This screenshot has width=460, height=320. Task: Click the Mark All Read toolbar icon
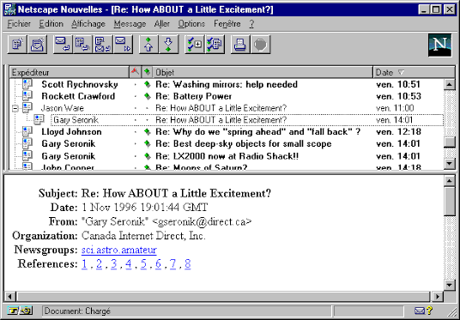(x=215, y=45)
